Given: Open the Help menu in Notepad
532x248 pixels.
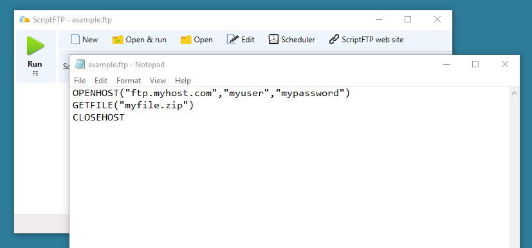Looking at the screenshot, I should (x=183, y=81).
